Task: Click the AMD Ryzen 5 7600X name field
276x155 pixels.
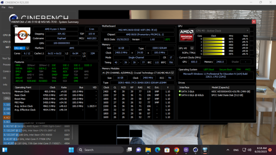Action: [x=55, y=29]
